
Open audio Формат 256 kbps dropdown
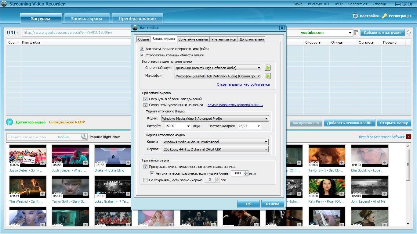coord(216,149)
